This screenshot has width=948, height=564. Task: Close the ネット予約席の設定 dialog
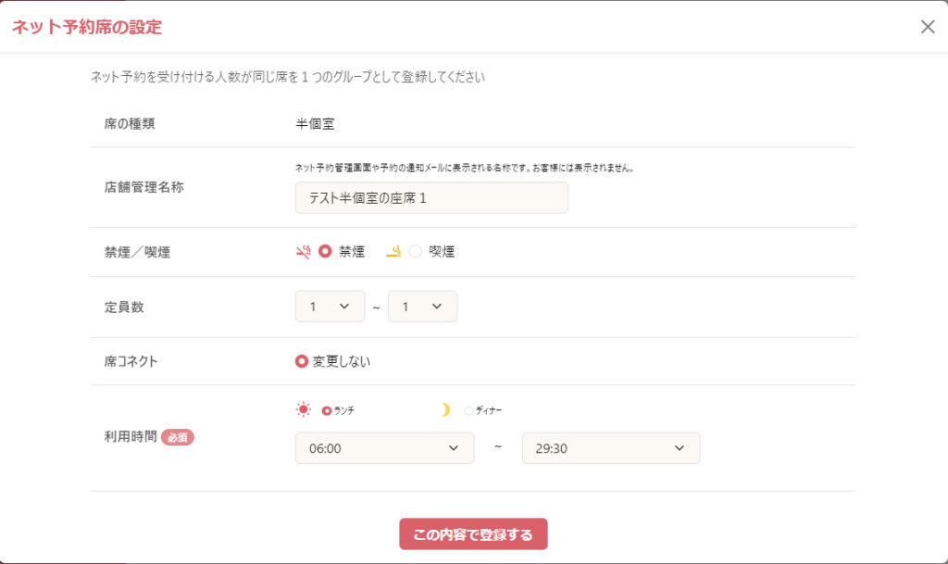pos(928,27)
